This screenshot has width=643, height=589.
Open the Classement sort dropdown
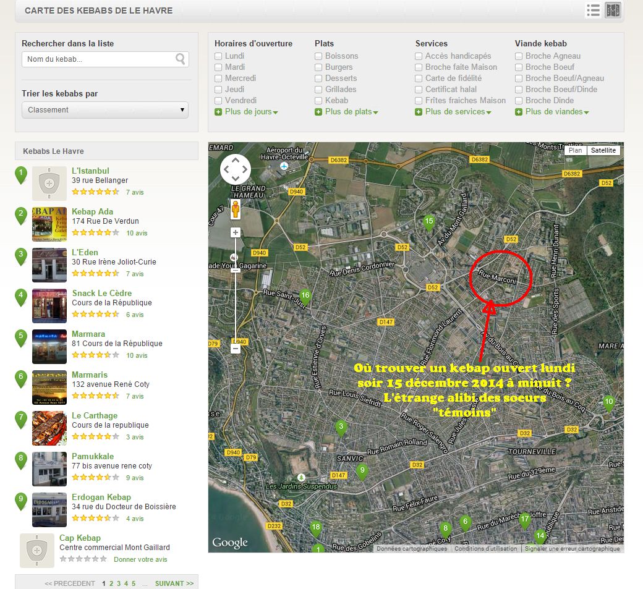coord(105,110)
